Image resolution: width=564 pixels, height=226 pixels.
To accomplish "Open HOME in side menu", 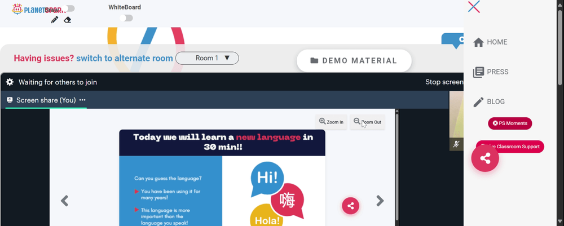I will point(490,42).
